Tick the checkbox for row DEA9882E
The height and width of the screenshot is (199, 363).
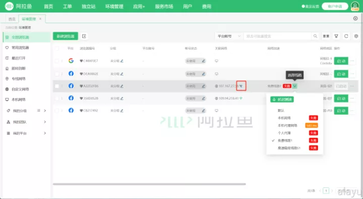coord(56,74)
